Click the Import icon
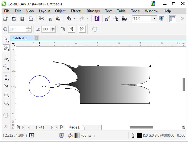 (x=108, y=19)
